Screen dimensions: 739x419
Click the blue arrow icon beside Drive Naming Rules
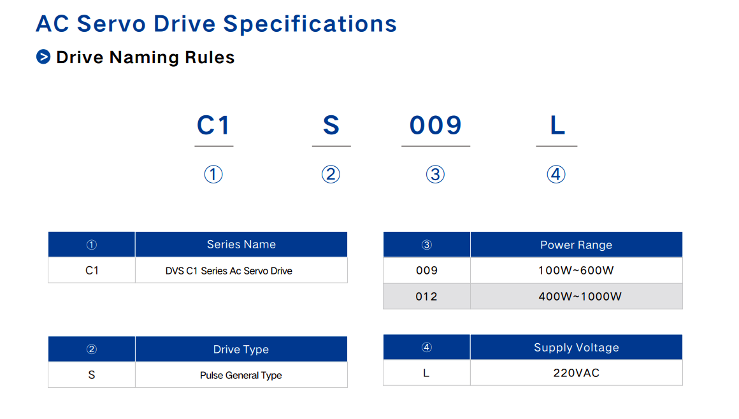pyautogui.click(x=43, y=57)
